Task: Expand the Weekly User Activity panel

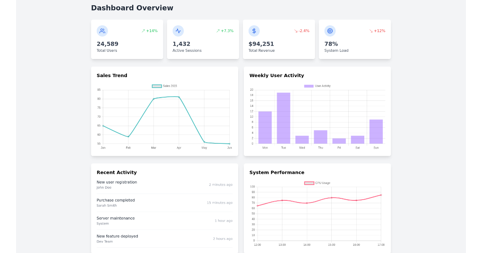Action: (277, 75)
